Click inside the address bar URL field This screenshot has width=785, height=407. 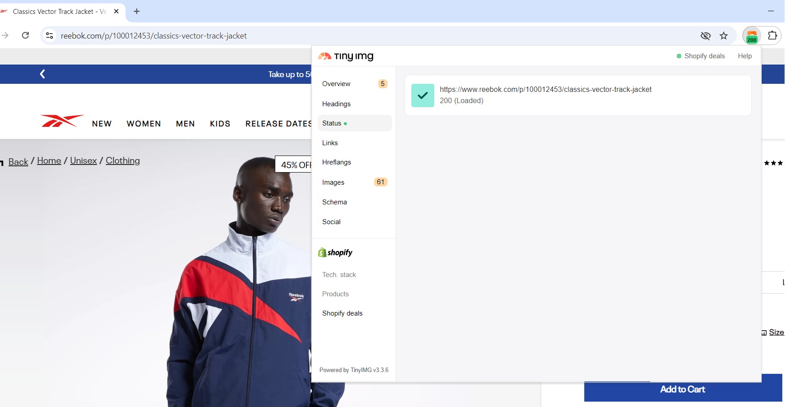click(269, 35)
